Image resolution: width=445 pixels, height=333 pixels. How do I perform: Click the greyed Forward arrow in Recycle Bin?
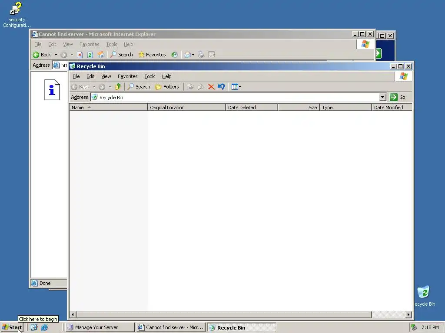[x=102, y=87]
